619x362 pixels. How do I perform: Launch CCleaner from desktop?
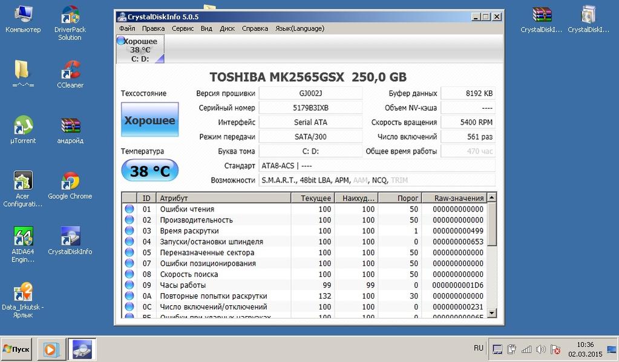(x=70, y=74)
